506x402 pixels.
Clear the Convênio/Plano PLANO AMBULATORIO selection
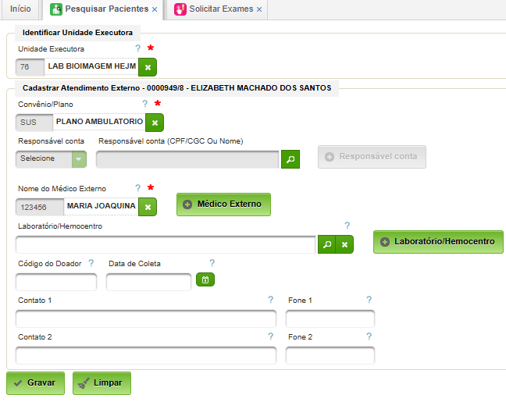point(155,123)
